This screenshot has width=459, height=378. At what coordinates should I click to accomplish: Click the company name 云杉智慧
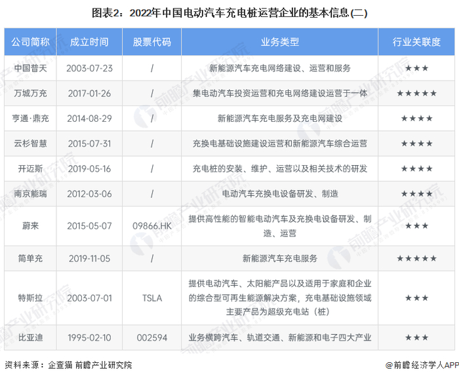30,143
